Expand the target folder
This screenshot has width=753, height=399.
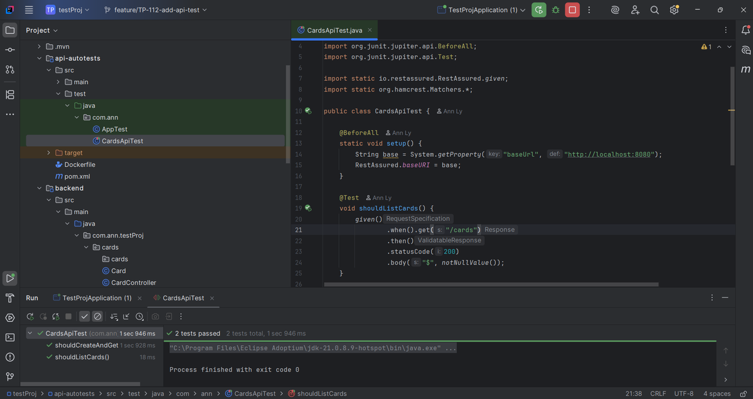tap(49, 152)
